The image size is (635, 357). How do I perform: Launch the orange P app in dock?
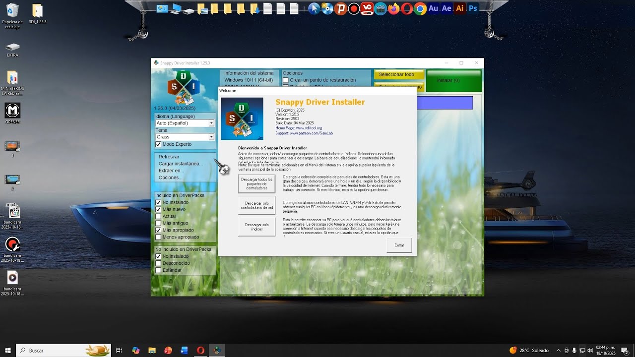[341, 8]
